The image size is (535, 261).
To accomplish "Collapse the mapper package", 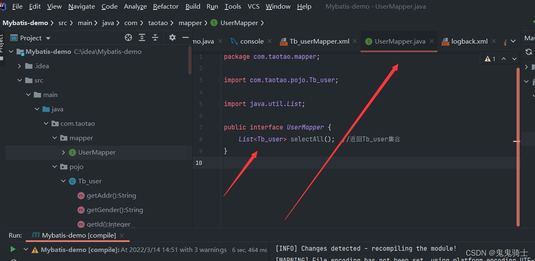I will click(x=54, y=138).
